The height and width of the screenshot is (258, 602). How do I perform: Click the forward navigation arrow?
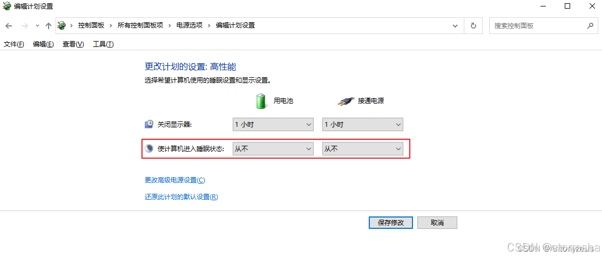click(x=25, y=26)
